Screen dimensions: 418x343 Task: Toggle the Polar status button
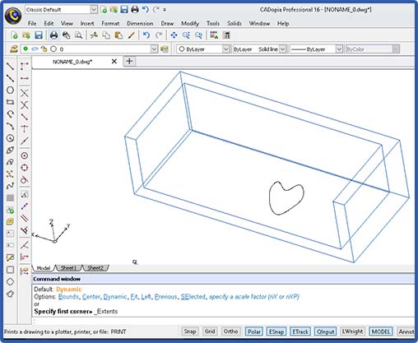(254, 331)
